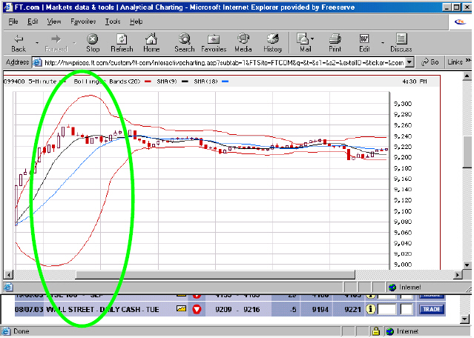Viewport: 474px width, 338px height.
Task: Click red down-arrow icon in Wall Street row
Action: pos(197,309)
